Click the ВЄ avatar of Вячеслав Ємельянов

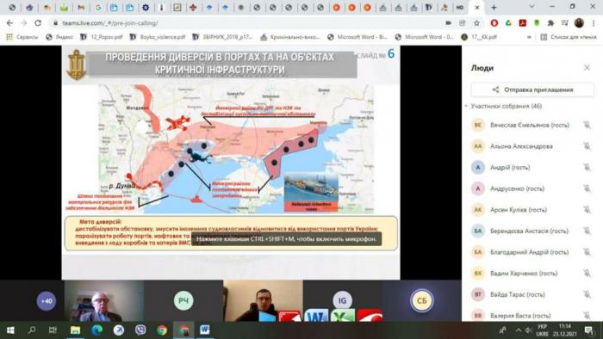click(x=478, y=125)
